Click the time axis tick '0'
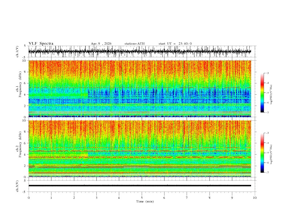Screen dimensions: 287x222 click(29, 198)
